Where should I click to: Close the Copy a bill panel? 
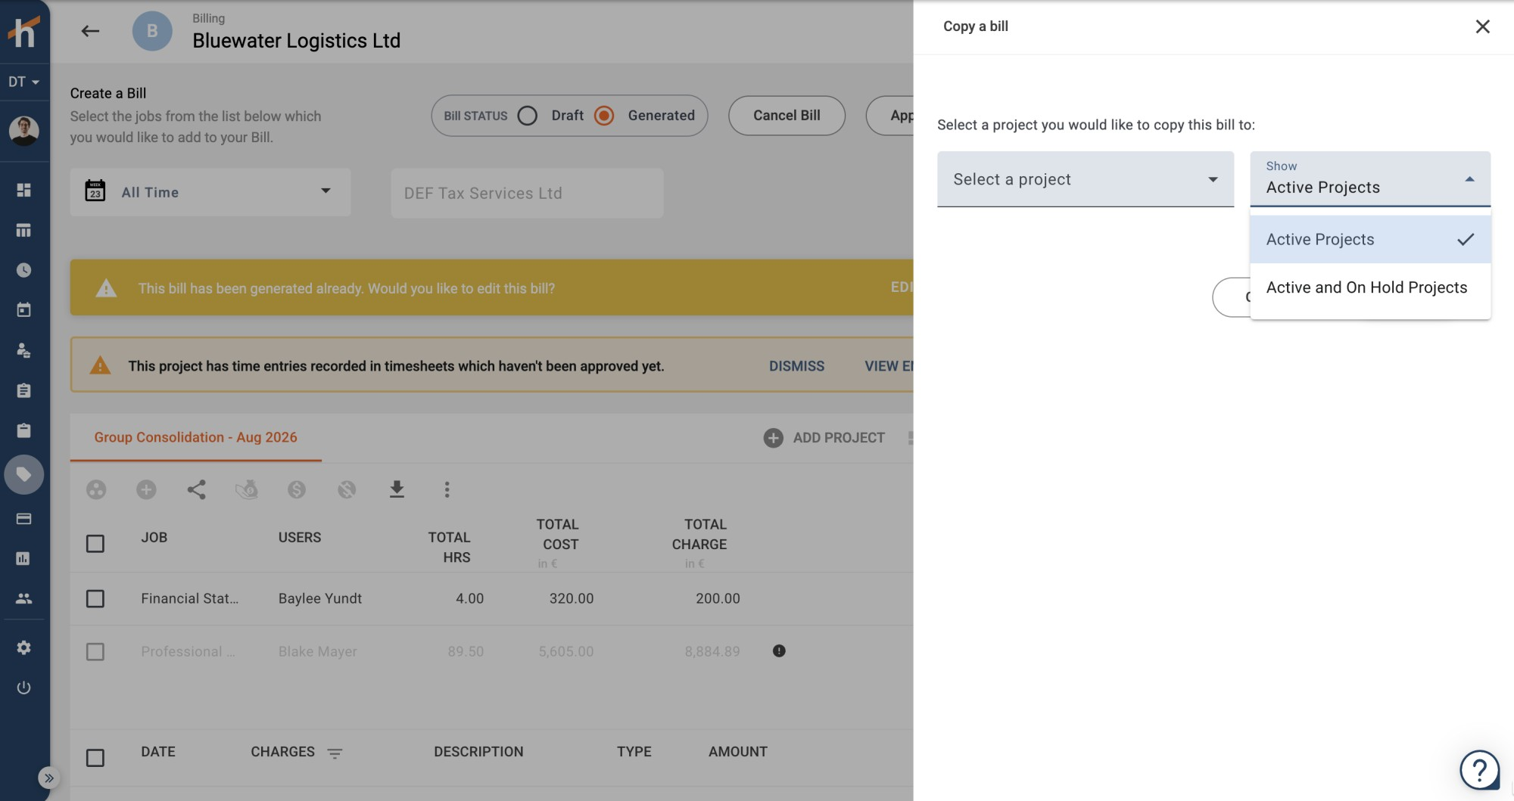1482,26
